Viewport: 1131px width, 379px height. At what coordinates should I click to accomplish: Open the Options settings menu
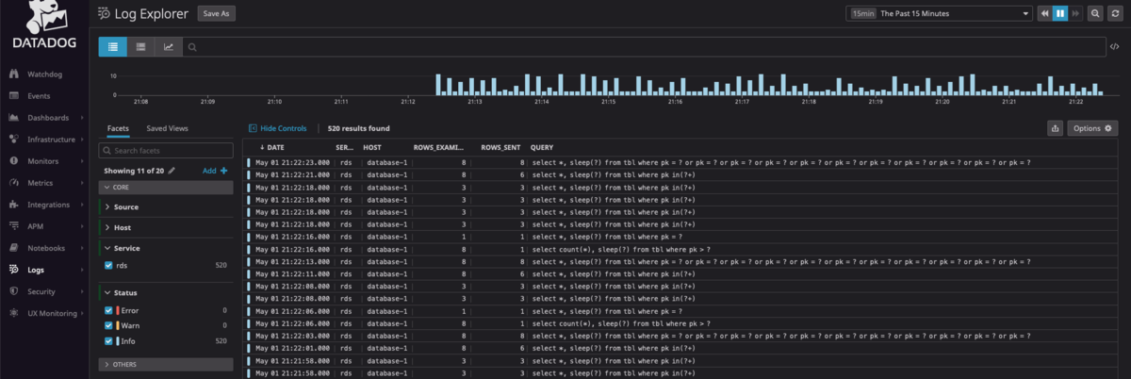point(1092,128)
